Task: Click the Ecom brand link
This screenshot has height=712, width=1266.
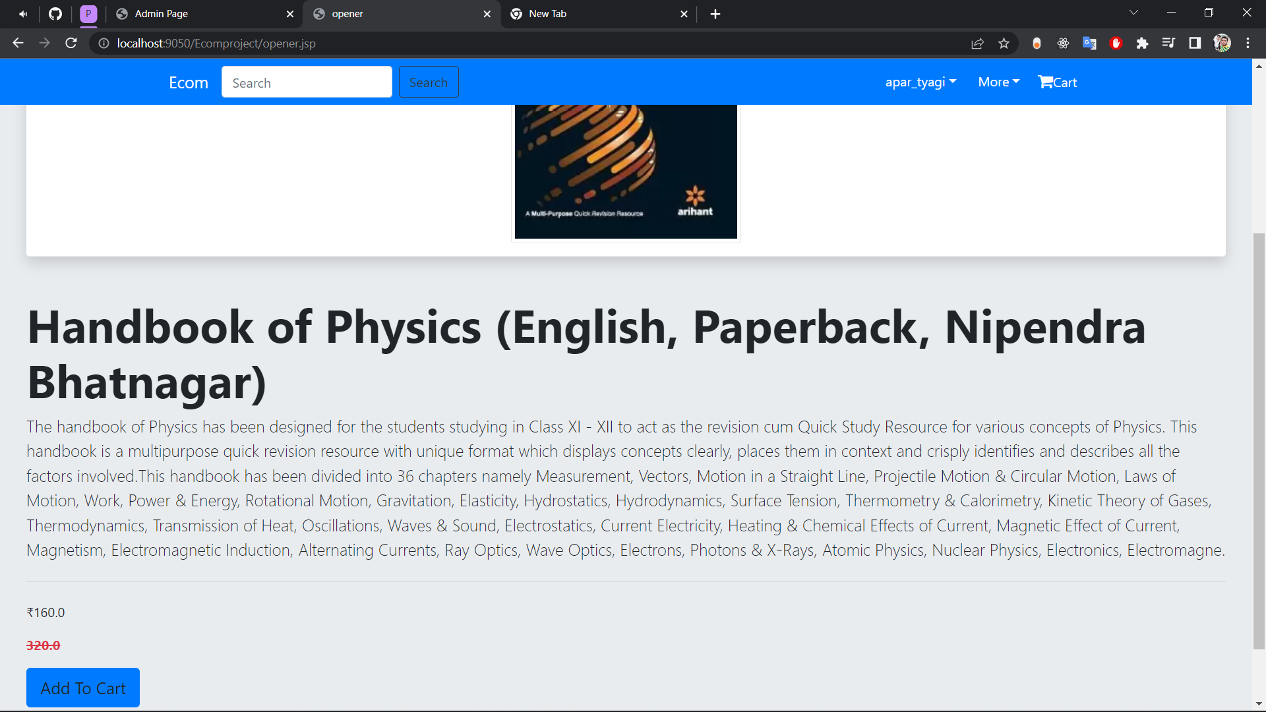Action: (x=189, y=82)
